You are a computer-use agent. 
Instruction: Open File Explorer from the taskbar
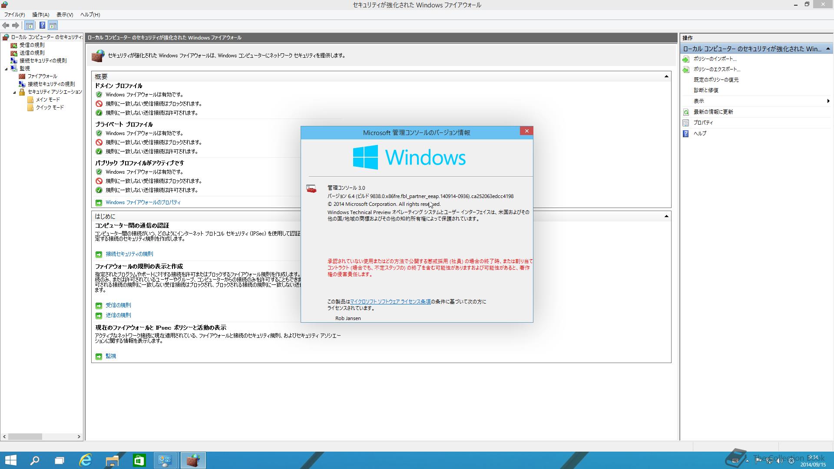click(112, 460)
